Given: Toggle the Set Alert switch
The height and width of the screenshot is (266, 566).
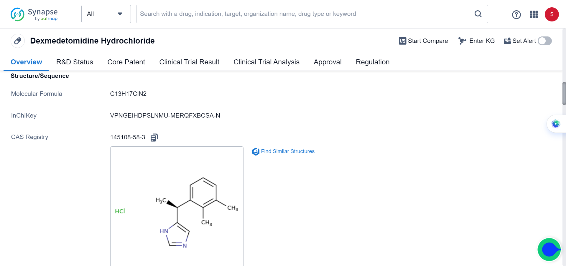Looking at the screenshot, I should [x=544, y=41].
